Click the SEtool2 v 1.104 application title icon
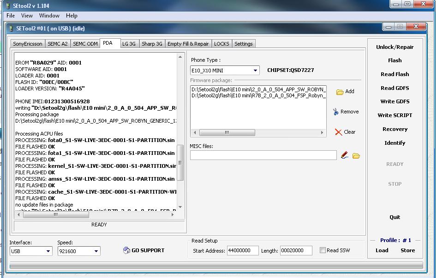 [x=8, y=6]
